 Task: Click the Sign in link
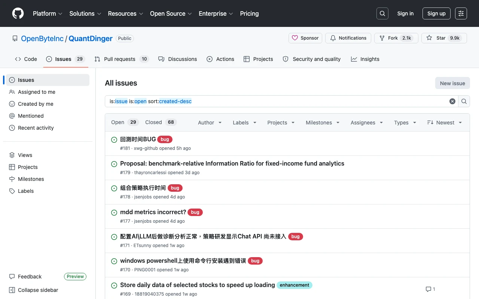[x=405, y=13]
